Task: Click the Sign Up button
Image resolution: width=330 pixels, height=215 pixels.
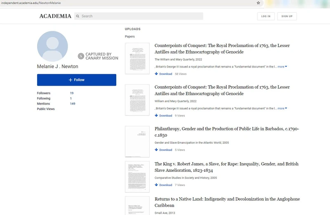Action: click(x=287, y=16)
